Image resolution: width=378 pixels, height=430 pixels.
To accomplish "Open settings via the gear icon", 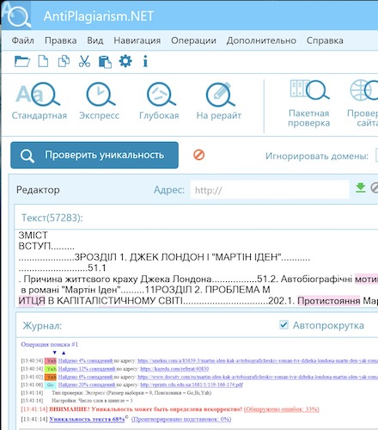I will pos(125,61).
